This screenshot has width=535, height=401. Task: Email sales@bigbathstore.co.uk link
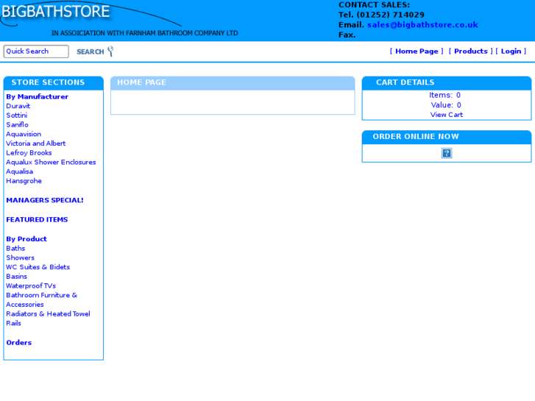(x=422, y=24)
